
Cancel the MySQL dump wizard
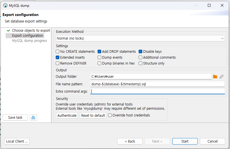tap(212, 141)
